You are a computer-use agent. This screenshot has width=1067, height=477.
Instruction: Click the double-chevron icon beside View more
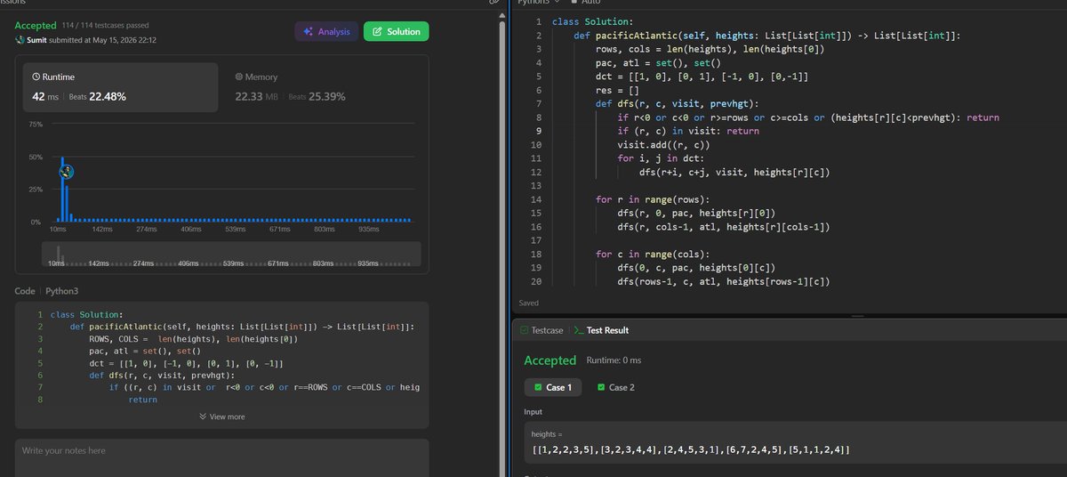click(x=204, y=416)
